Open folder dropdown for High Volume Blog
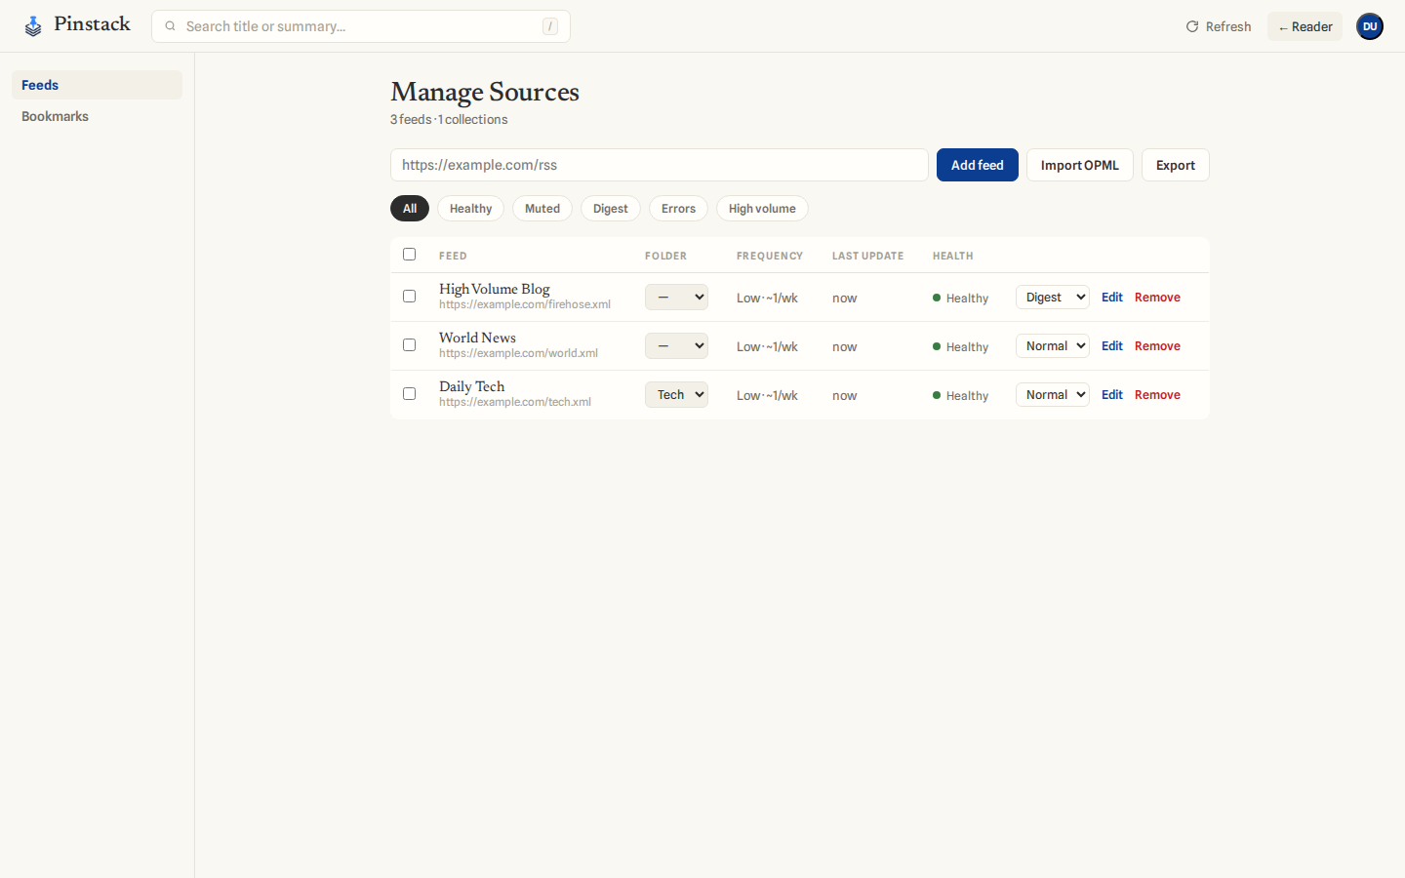Image resolution: width=1405 pixels, height=878 pixels. click(676, 297)
